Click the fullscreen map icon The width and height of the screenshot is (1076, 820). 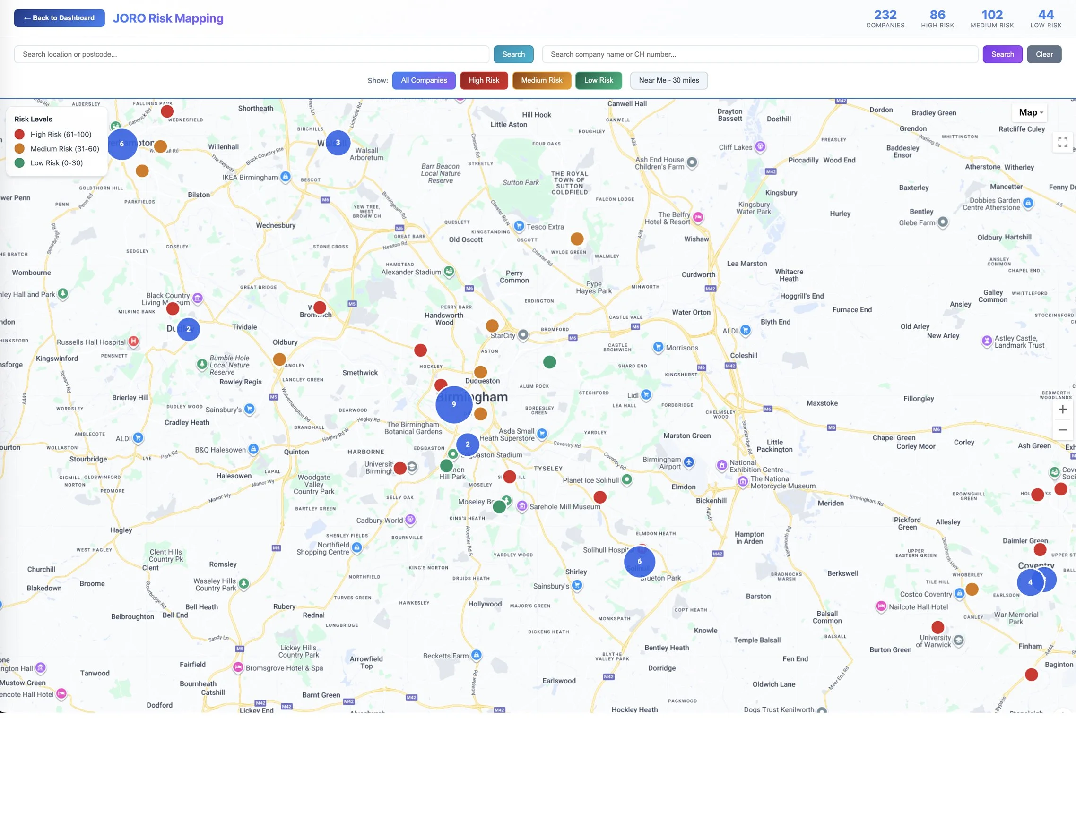(x=1062, y=142)
